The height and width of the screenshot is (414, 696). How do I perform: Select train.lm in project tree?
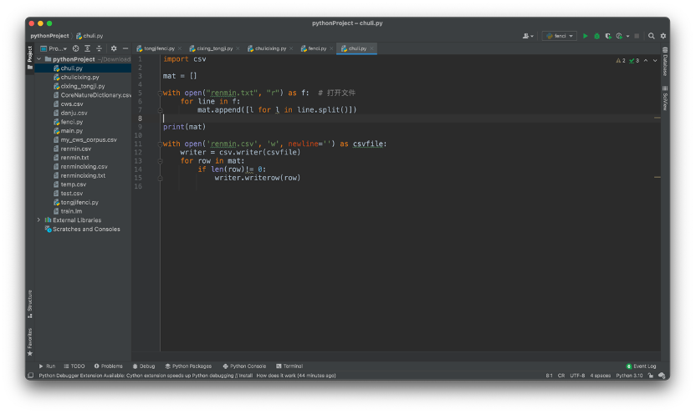[x=68, y=211]
